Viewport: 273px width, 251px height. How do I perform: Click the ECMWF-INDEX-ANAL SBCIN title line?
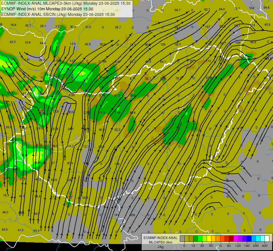58,15
